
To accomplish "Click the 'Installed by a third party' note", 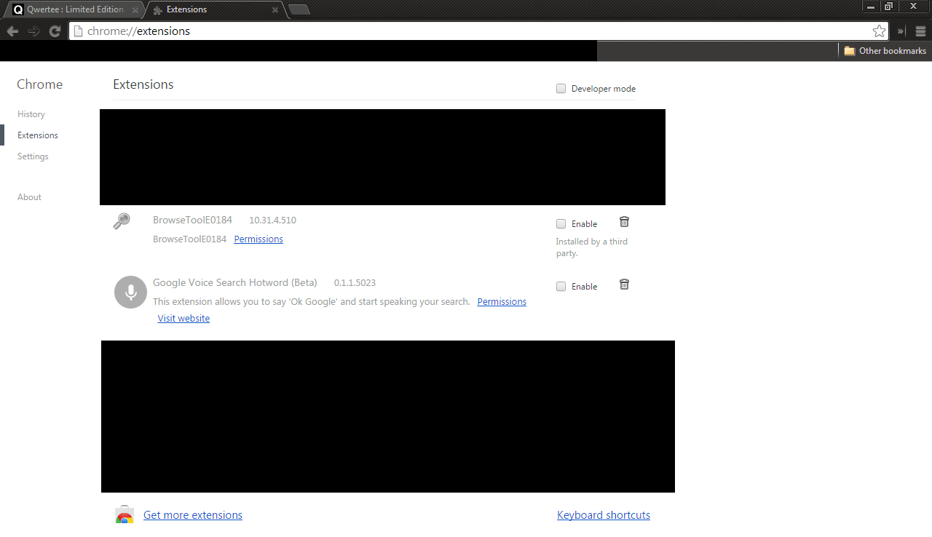I will (591, 247).
